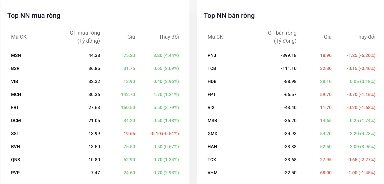The width and height of the screenshot is (384, 184).
Task: Select PVP stock symbol
Action: click(15, 173)
